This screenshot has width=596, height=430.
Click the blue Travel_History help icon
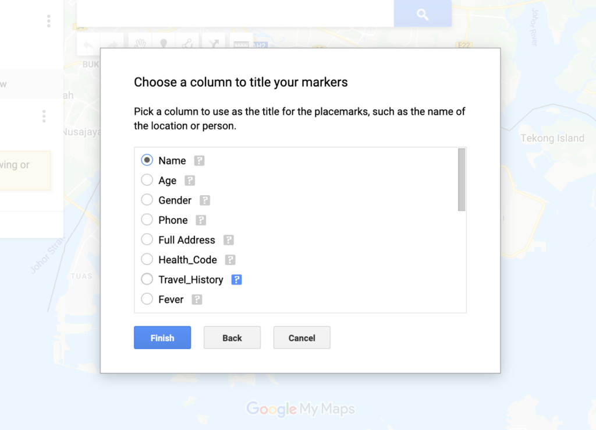[236, 280]
